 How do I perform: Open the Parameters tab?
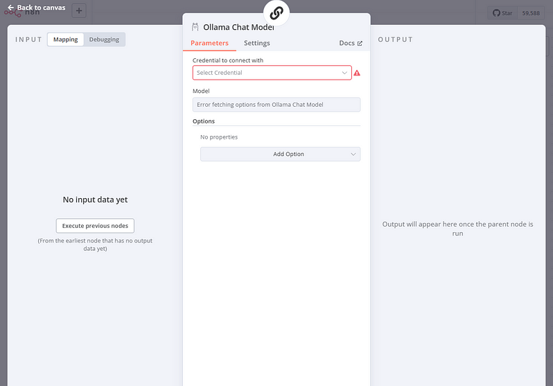tap(209, 43)
